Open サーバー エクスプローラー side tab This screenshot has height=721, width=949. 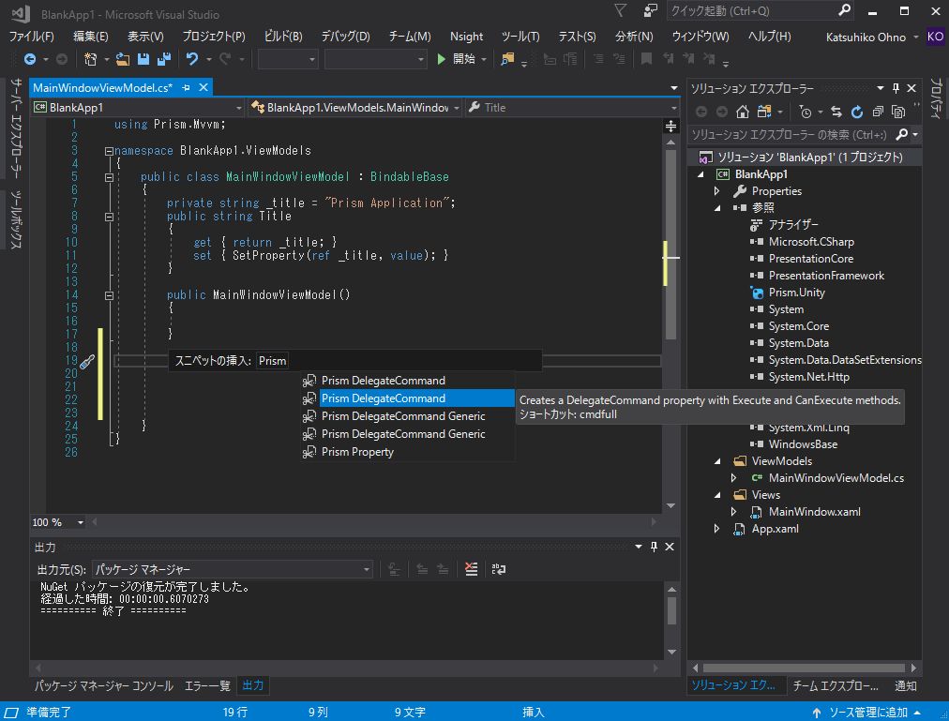coord(16,128)
